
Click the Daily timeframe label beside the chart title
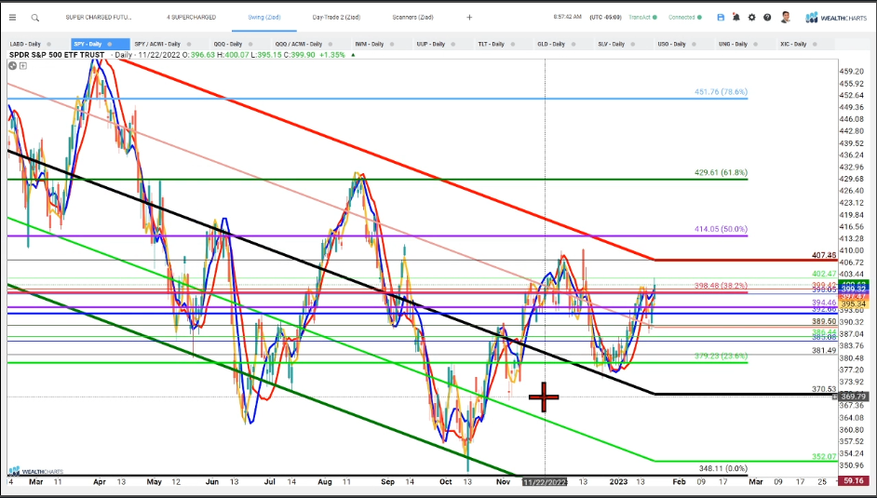pos(123,55)
